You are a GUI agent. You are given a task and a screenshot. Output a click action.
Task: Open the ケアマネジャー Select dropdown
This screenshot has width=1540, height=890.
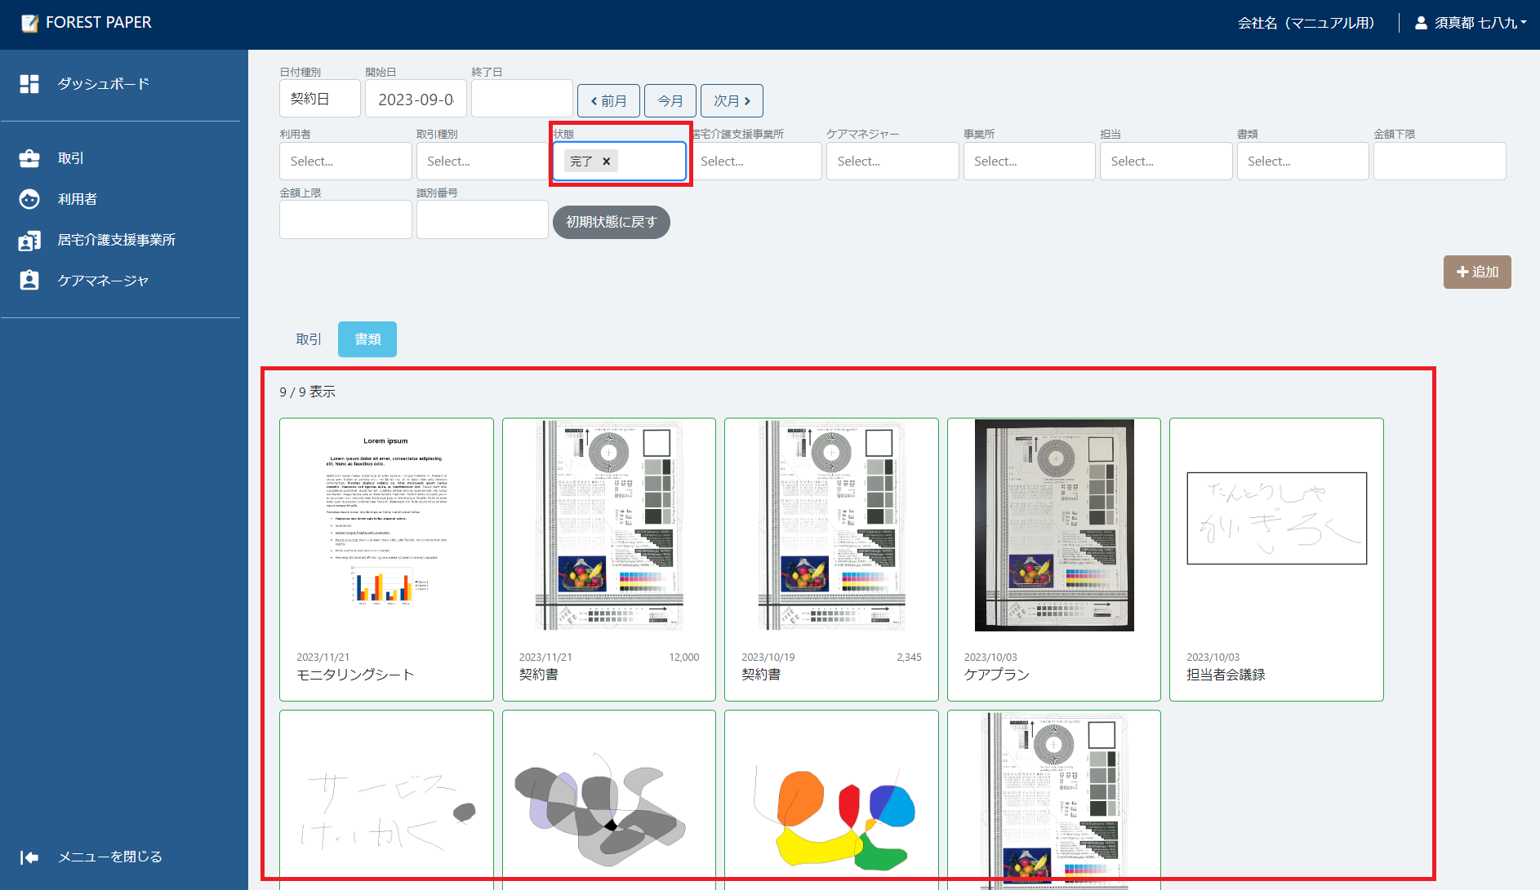pyautogui.click(x=892, y=162)
